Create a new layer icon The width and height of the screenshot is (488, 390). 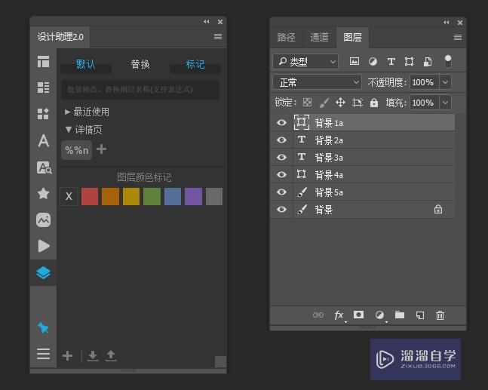(420, 315)
